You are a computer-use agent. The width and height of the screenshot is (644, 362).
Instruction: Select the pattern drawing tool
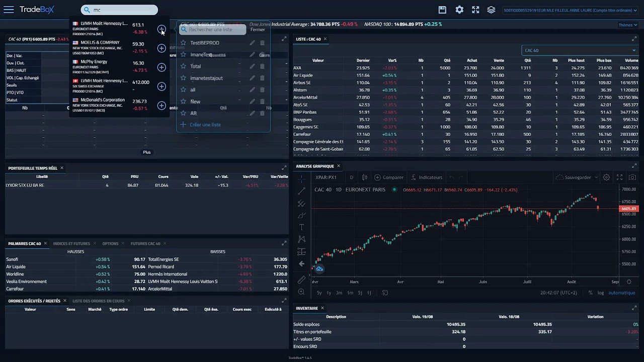(x=301, y=239)
